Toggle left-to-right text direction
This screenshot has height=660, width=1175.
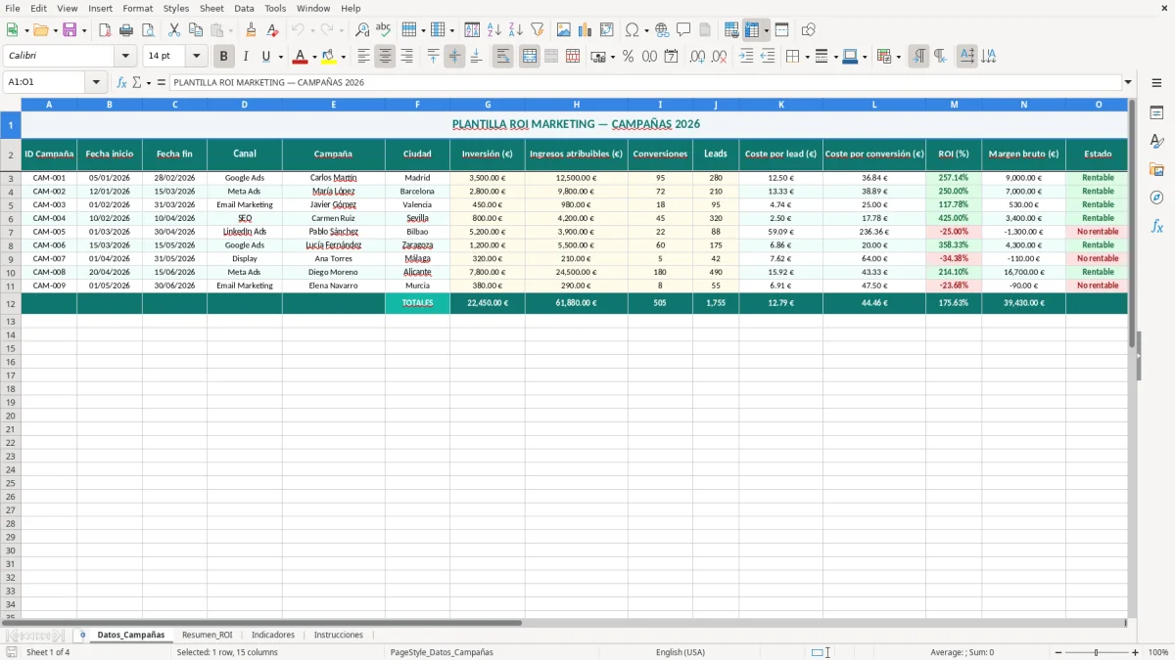point(918,57)
